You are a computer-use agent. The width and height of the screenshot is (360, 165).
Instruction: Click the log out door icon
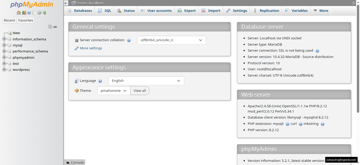pyautogui.click(x=24, y=13)
